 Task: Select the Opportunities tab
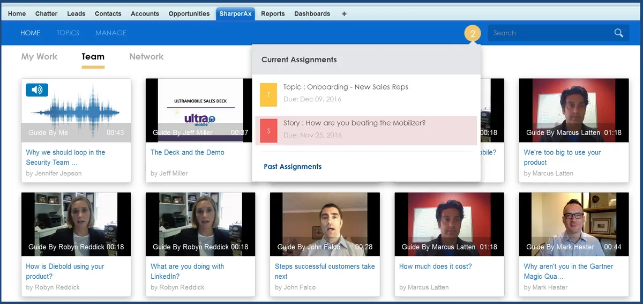coord(189,14)
